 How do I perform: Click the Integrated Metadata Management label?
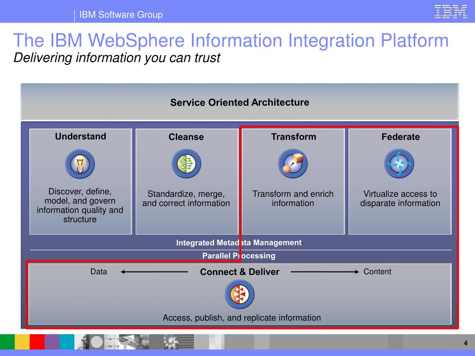click(239, 243)
